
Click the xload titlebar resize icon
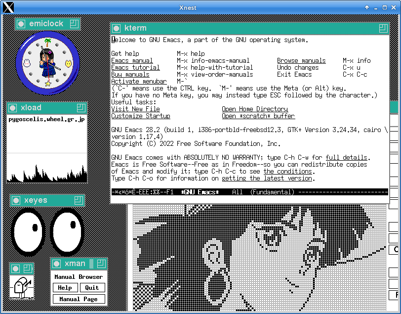pyautogui.click(x=81, y=108)
